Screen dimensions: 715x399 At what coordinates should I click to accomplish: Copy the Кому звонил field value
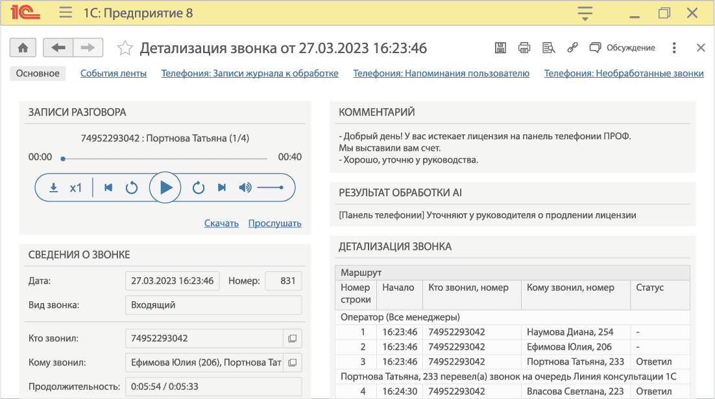coord(293,362)
